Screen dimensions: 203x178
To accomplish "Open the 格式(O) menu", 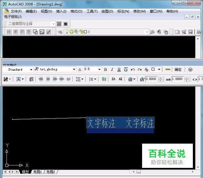I will tap(76, 11).
